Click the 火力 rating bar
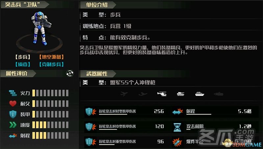 point(50,93)
